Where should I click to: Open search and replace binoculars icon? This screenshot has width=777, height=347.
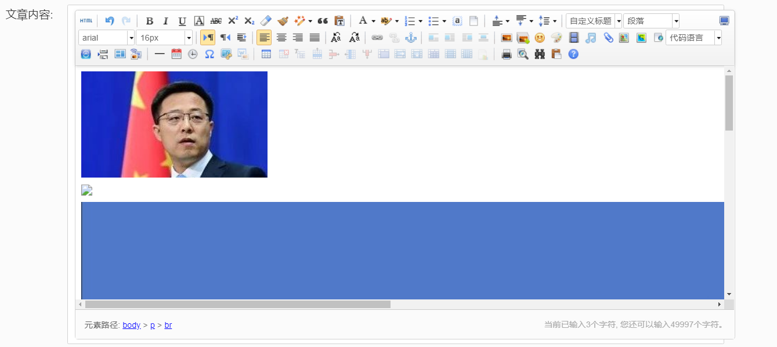(540, 54)
